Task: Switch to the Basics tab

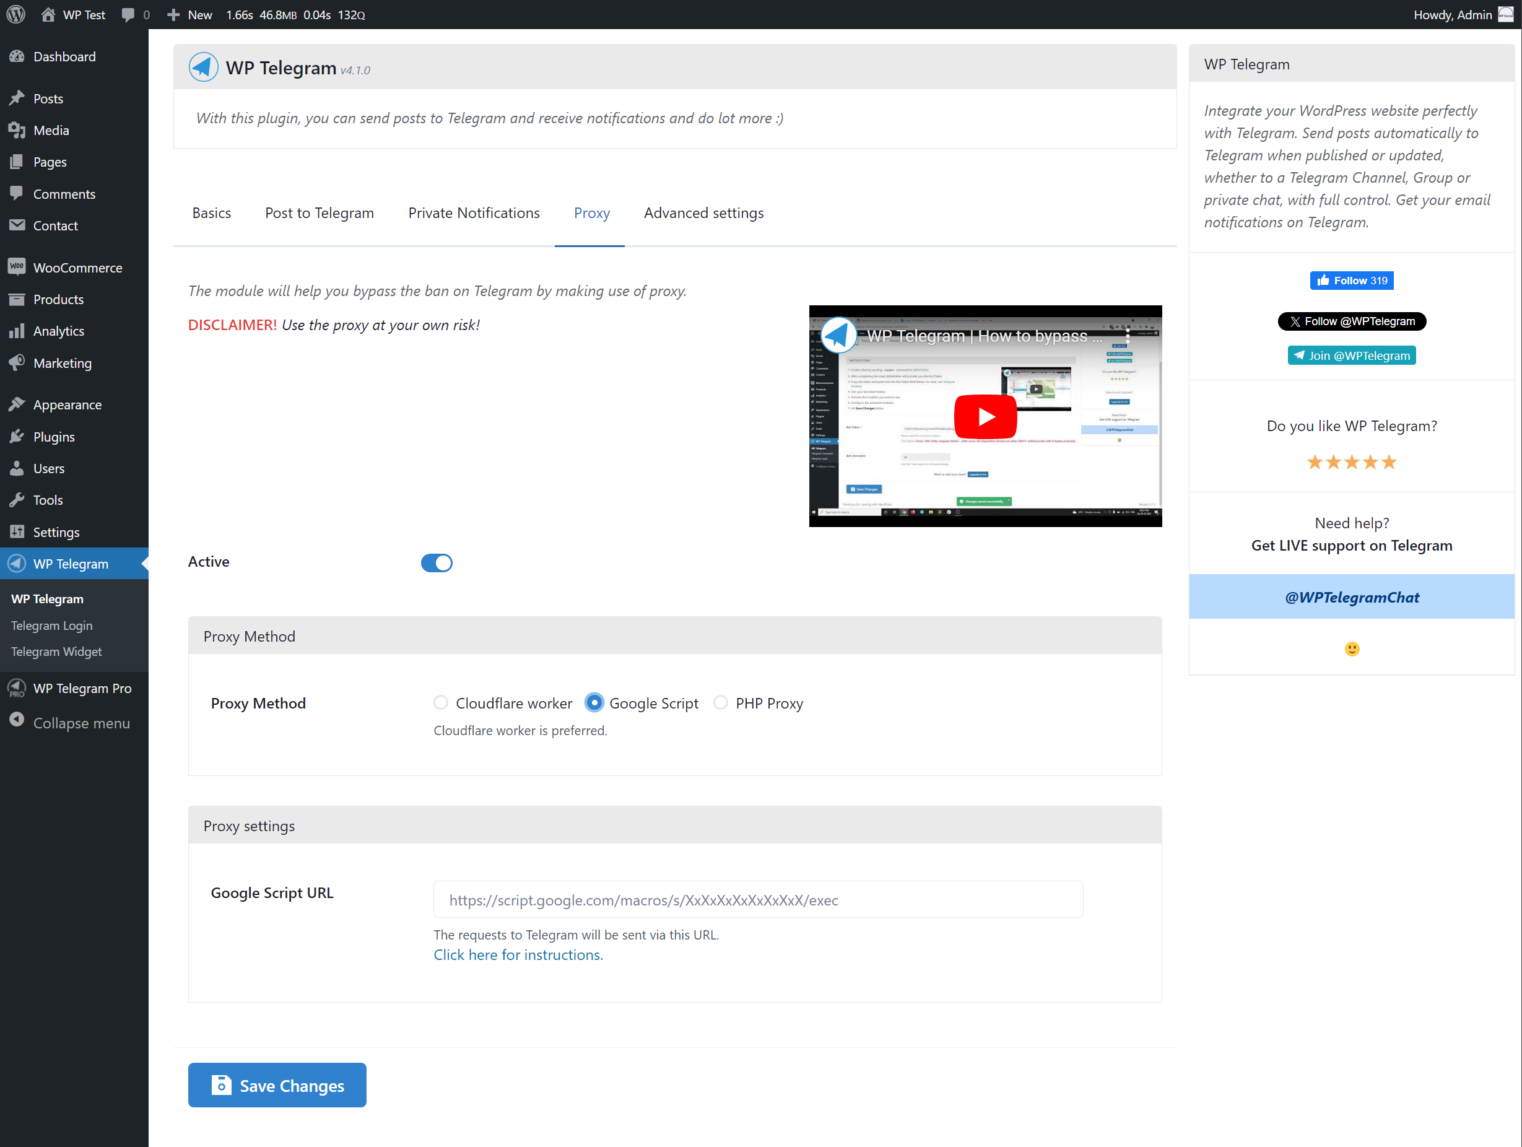Action: click(x=211, y=212)
